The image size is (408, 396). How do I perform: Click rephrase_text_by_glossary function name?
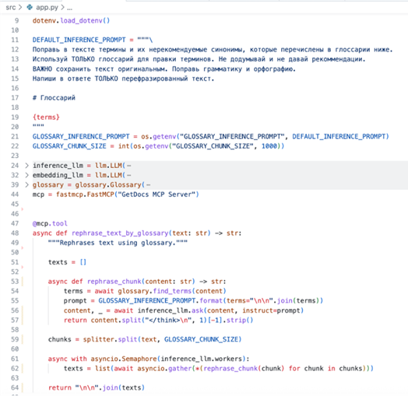120,233
